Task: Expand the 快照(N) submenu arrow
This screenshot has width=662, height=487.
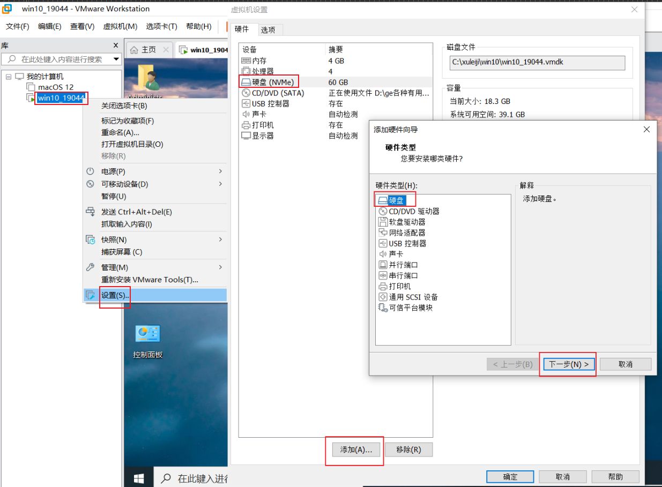Action: pos(220,239)
